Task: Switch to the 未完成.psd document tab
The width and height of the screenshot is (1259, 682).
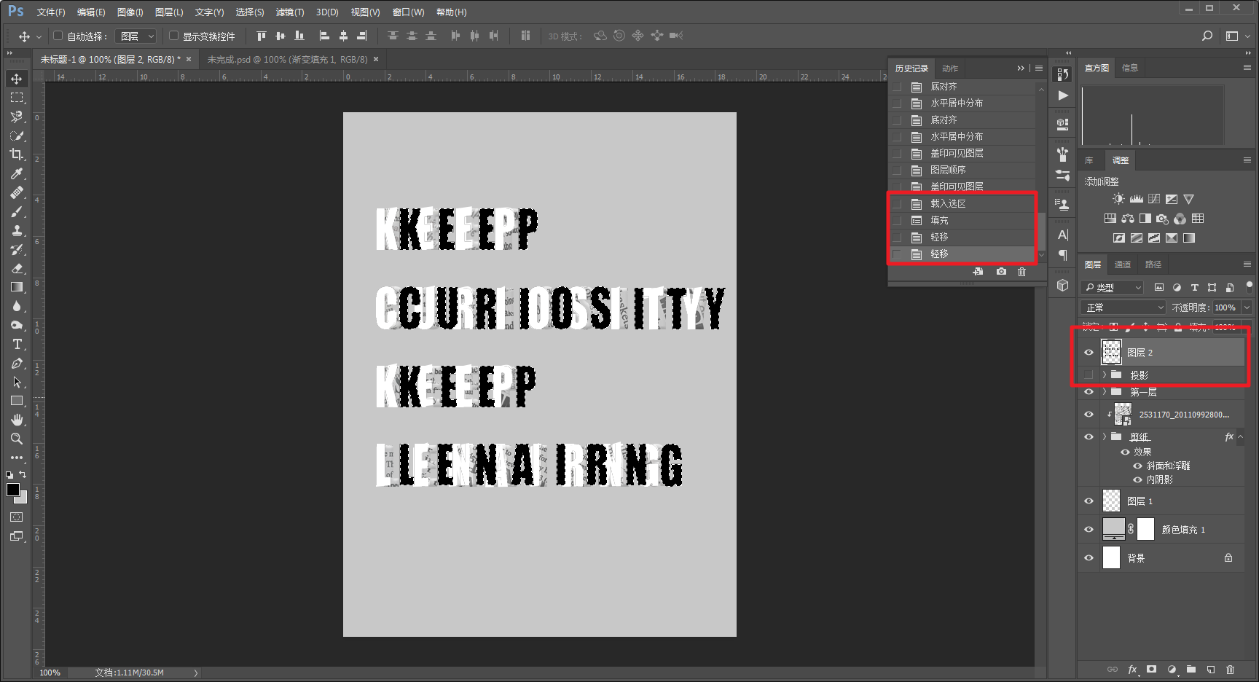Action: [287, 60]
